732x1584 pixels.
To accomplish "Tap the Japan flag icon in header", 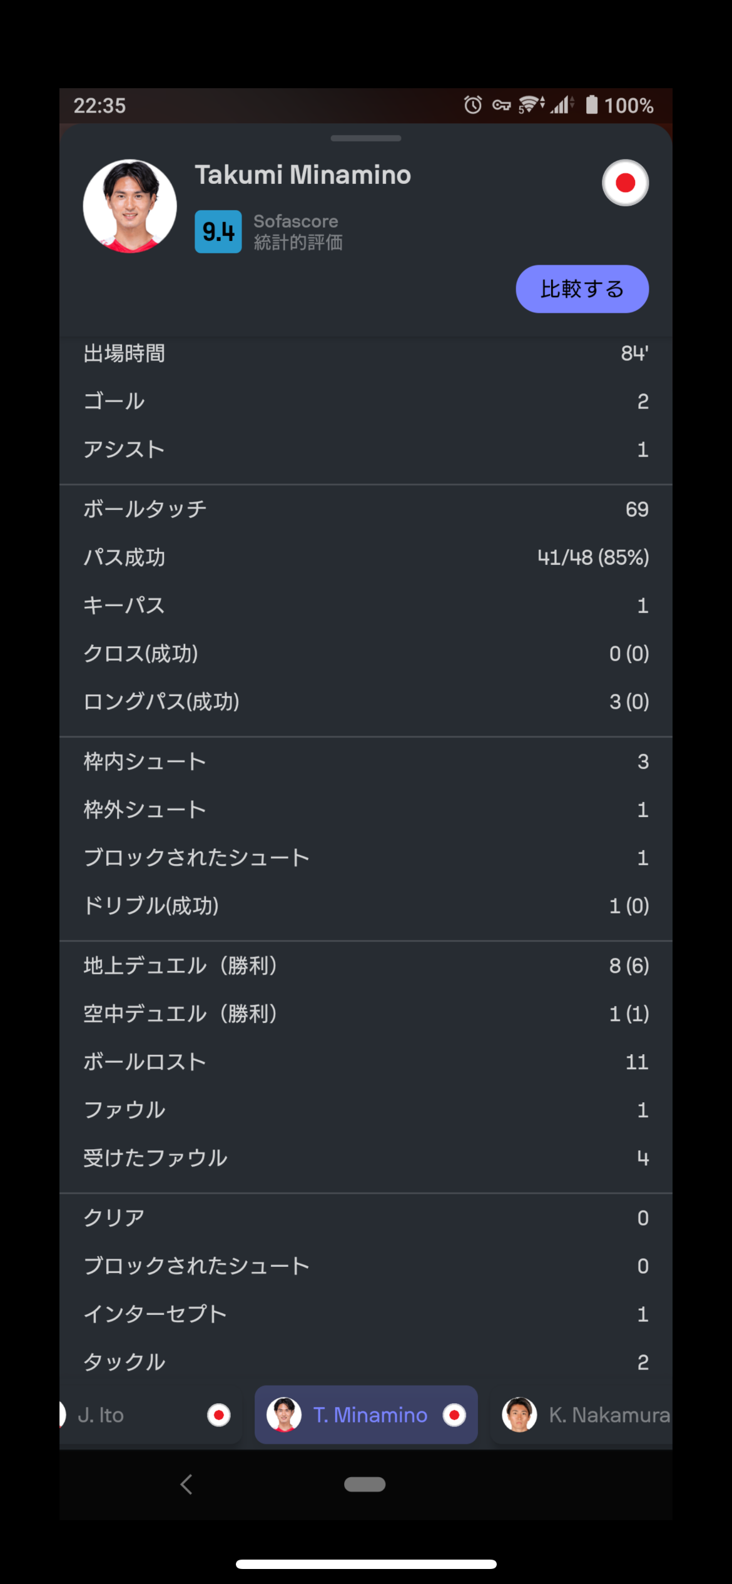I will (x=625, y=183).
